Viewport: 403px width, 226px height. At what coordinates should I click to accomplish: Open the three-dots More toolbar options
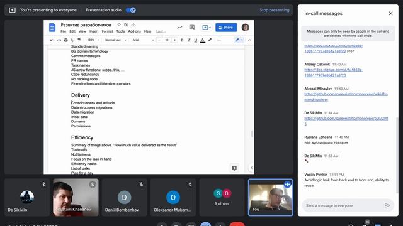point(219,40)
